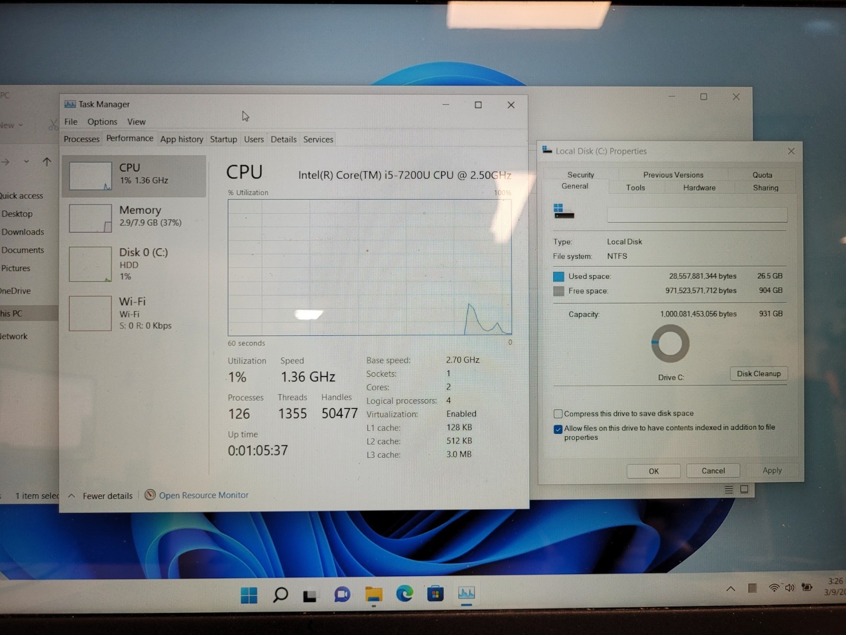Image resolution: width=846 pixels, height=635 pixels.
Task: Open Documents in Explorer sidebar
Action: tap(23, 250)
